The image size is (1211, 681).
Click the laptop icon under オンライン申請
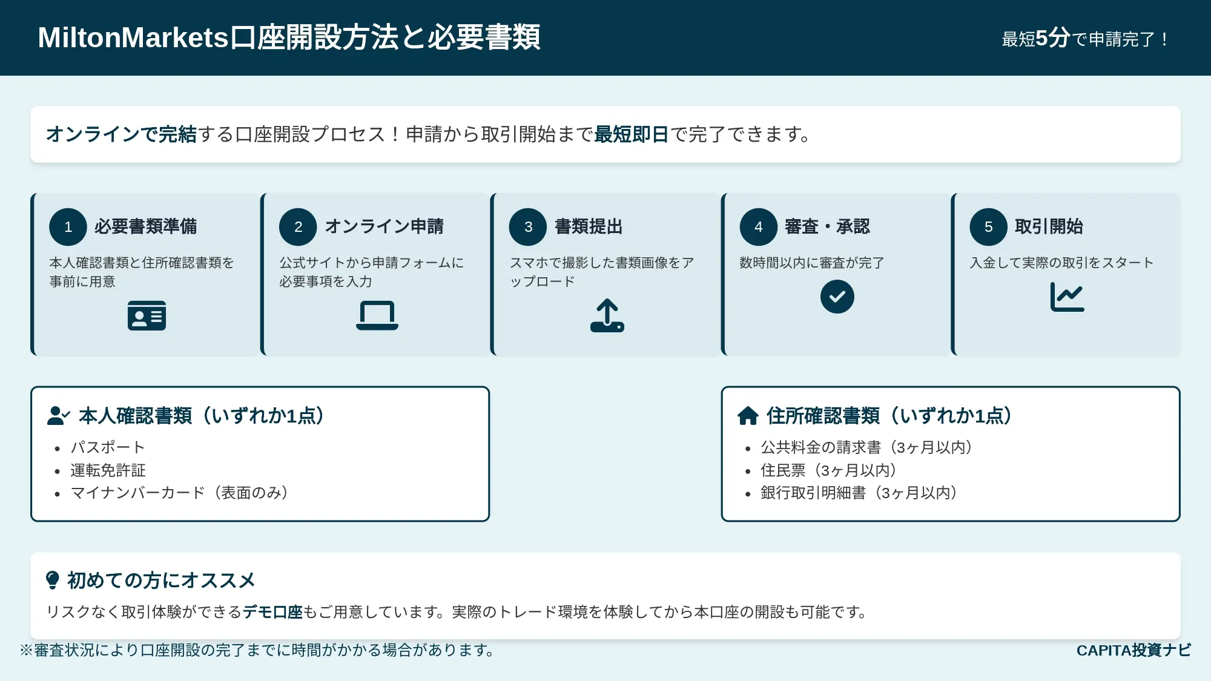coord(377,315)
